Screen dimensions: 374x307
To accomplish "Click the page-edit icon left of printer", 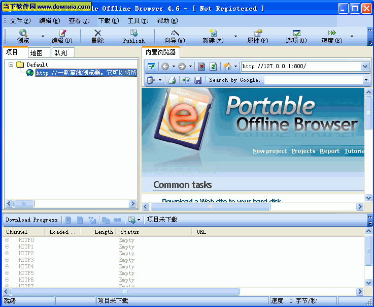I will point(151,80).
